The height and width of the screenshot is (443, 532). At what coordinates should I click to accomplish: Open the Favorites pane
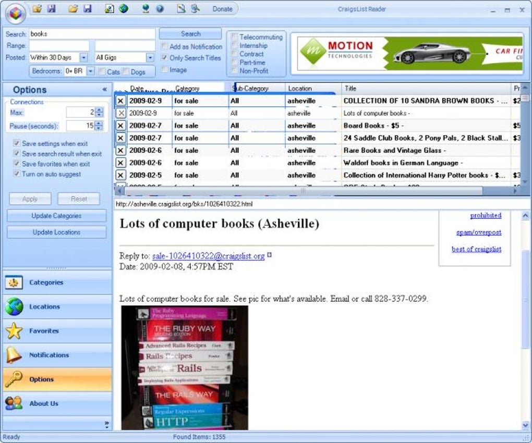(57, 331)
